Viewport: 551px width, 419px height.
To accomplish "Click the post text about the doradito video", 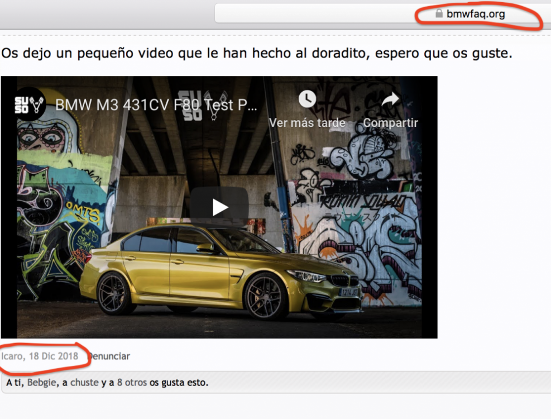I will (x=257, y=54).
